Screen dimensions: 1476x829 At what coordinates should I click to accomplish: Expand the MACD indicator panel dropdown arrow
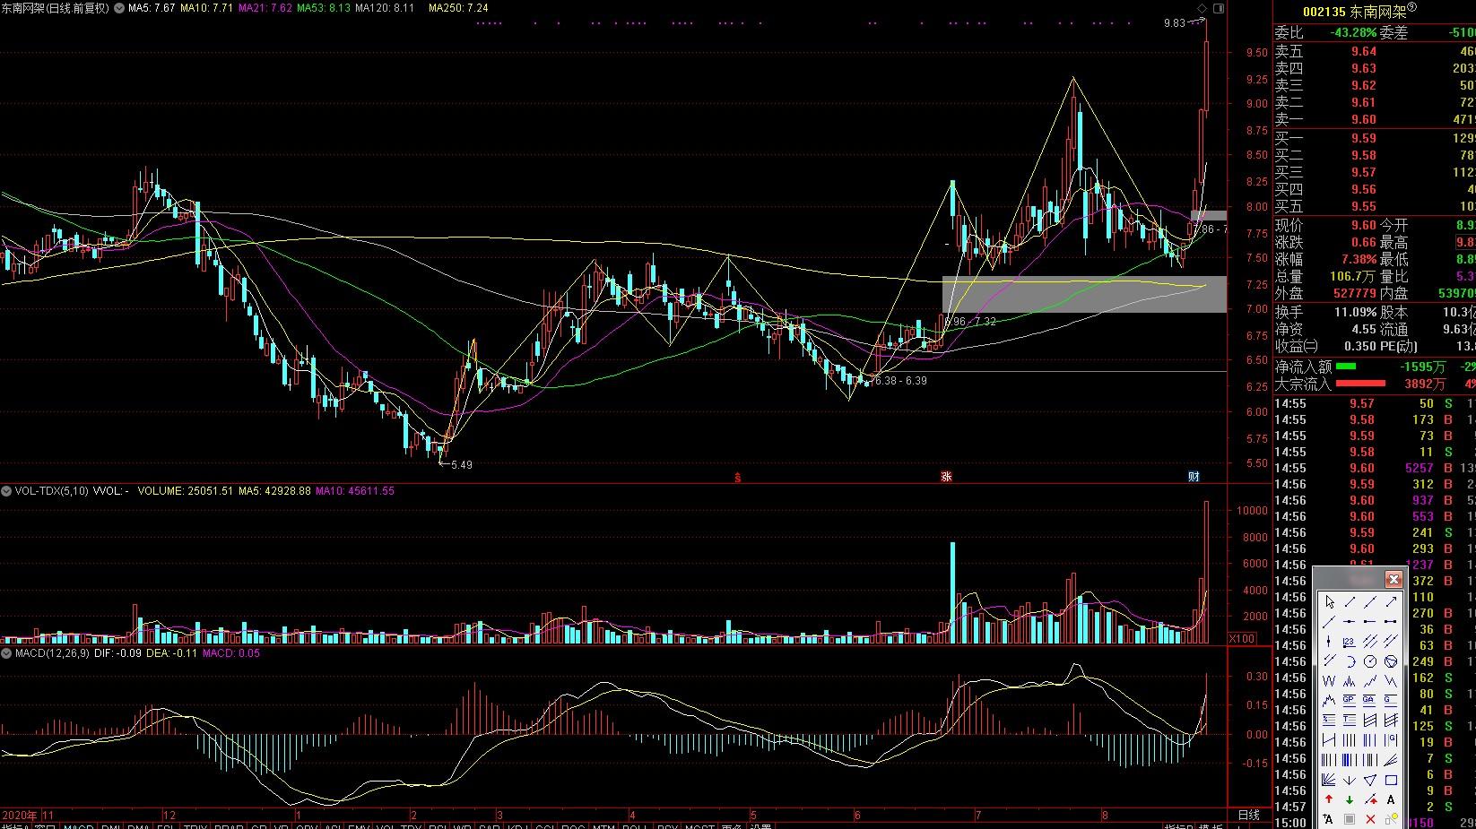(x=6, y=653)
